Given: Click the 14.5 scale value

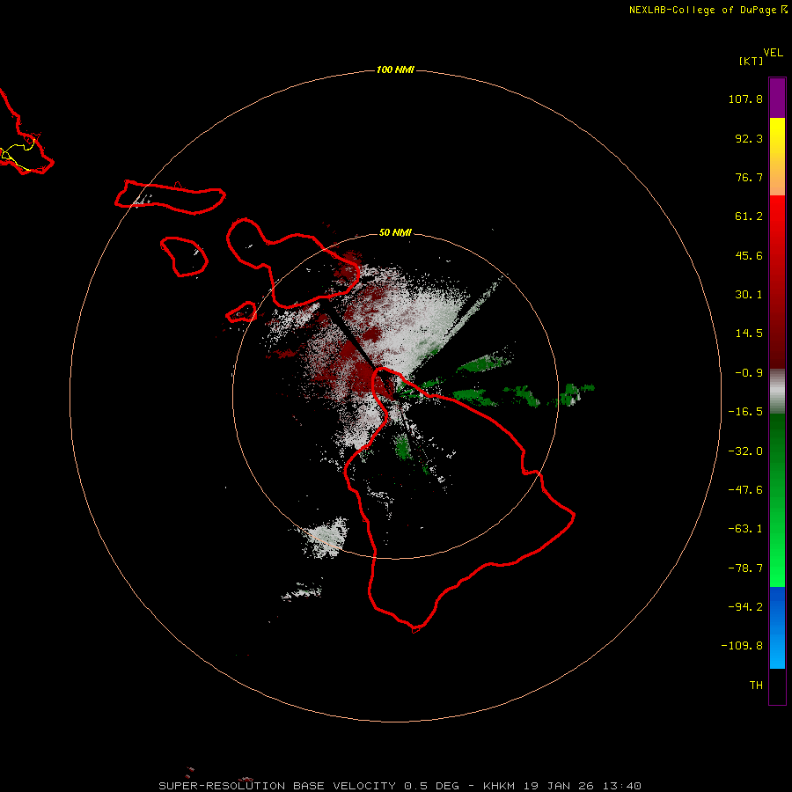Looking at the screenshot, I should [x=749, y=334].
